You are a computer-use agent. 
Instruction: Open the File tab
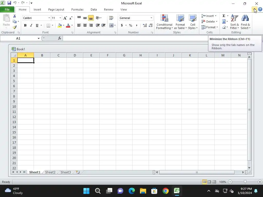(7, 9)
